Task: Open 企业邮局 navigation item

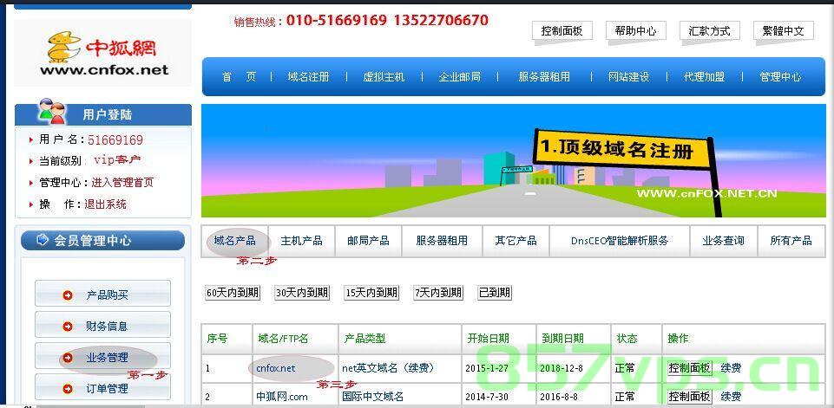Action: pos(460,77)
